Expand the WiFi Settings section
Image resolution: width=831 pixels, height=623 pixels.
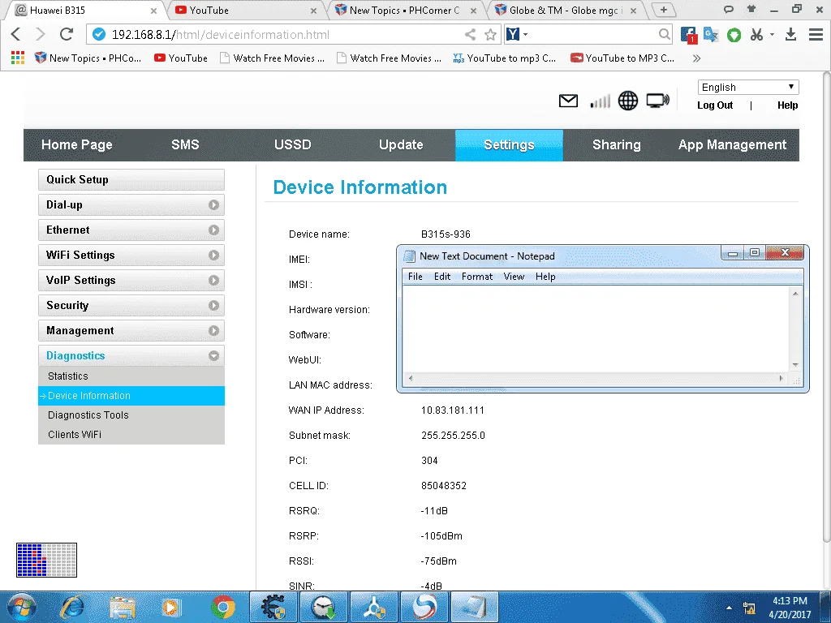pos(131,255)
